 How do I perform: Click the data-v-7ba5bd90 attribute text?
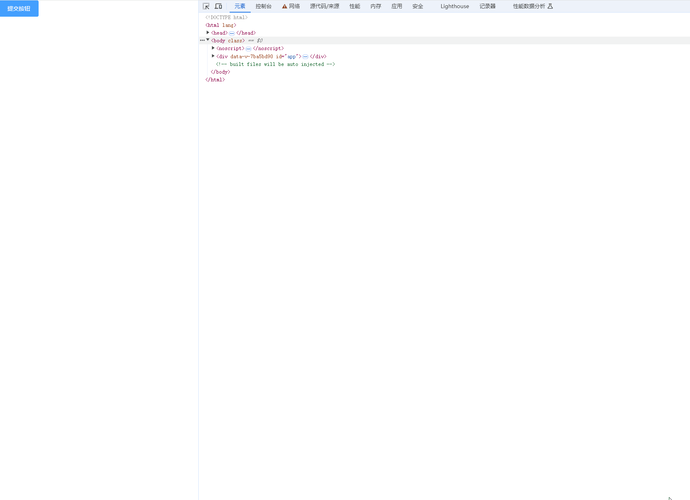pos(252,57)
